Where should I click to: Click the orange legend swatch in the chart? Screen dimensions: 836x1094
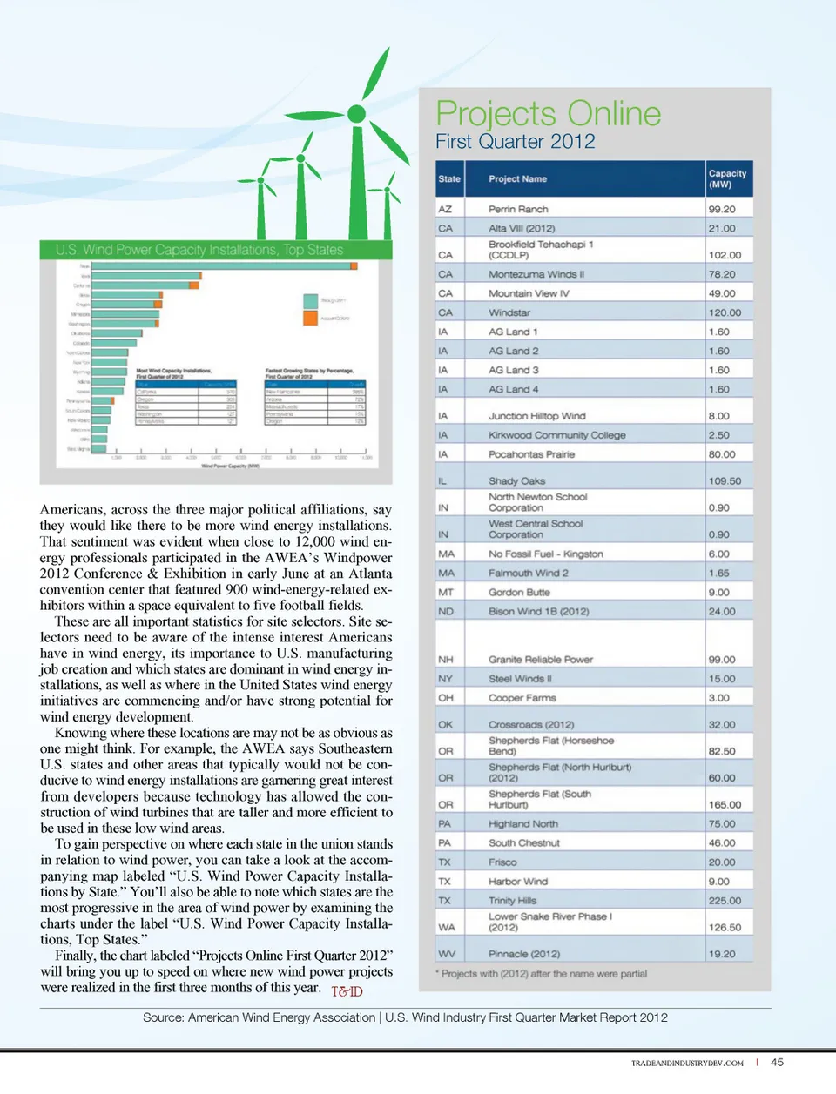(310, 318)
